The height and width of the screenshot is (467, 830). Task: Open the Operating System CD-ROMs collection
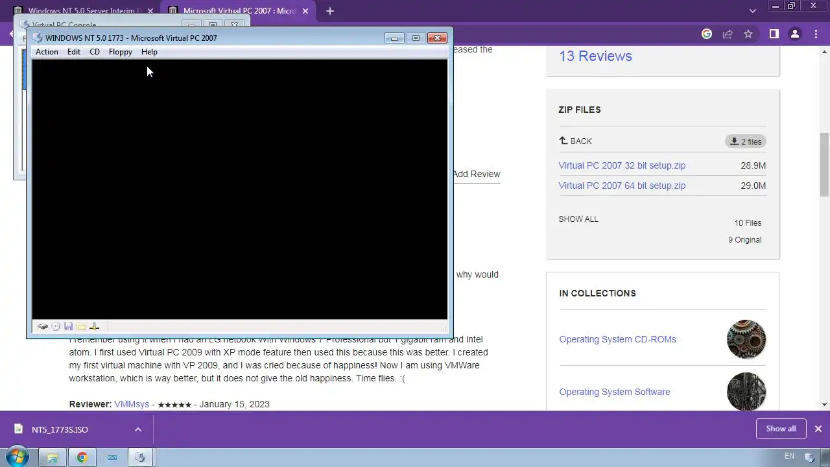(x=617, y=339)
